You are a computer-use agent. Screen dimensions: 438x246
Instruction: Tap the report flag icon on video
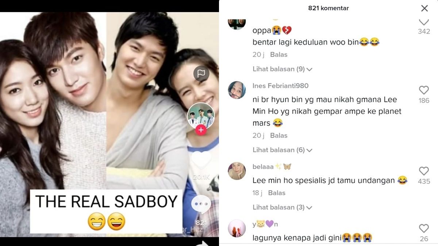pyautogui.click(x=201, y=74)
